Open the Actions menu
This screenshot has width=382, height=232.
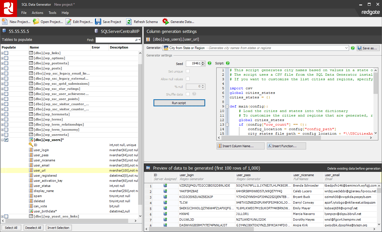coord(37,12)
